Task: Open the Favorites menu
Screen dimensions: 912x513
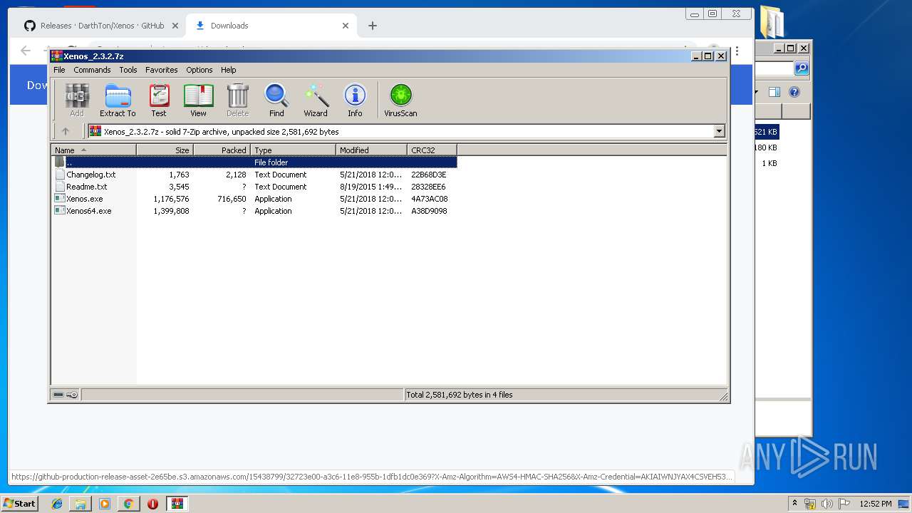Action: coord(162,70)
